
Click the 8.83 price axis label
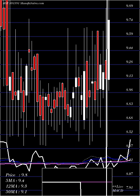(129, 104)
